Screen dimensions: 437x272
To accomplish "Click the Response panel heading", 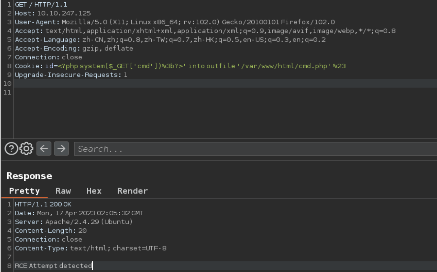I will click(29, 176).
